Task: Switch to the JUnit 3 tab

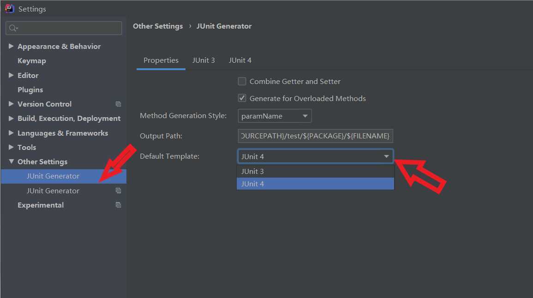Action: [203, 60]
